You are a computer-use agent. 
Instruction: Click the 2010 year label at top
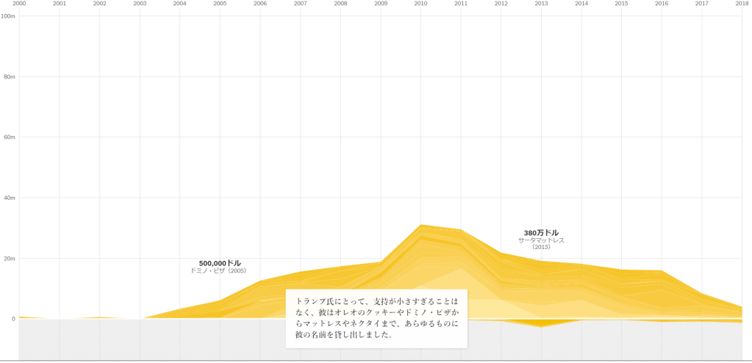(x=420, y=4)
